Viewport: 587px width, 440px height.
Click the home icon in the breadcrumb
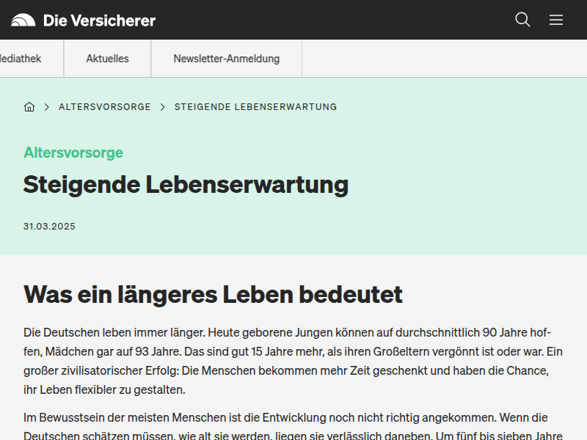29,106
